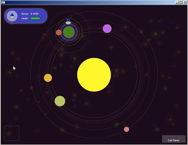This screenshot has width=188, height=145.
Task: Select the small pink planet
Action: (x=126, y=129)
